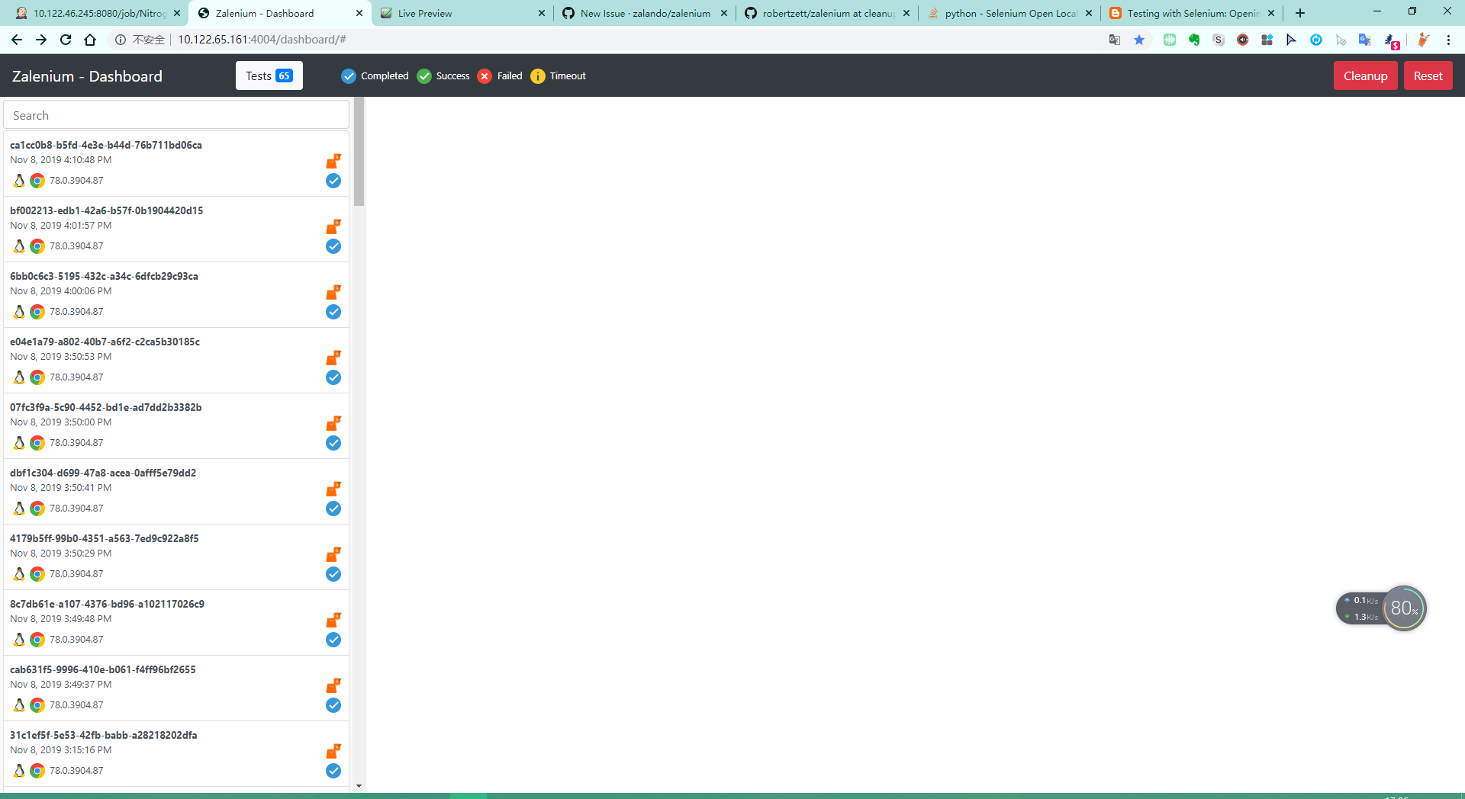Toggle the Timeout filter
The height and width of the screenshot is (799, 1465).
pos(558,75)
